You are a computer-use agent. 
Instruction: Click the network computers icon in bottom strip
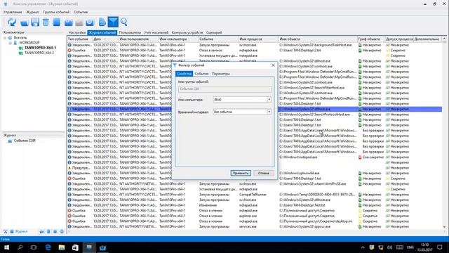click(42, 231)
